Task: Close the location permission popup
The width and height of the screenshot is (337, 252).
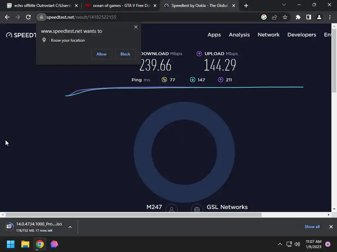Action: click(x=136, y=27)
